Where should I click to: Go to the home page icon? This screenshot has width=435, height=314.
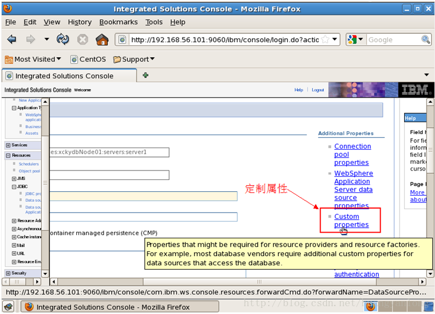(102, 39)
